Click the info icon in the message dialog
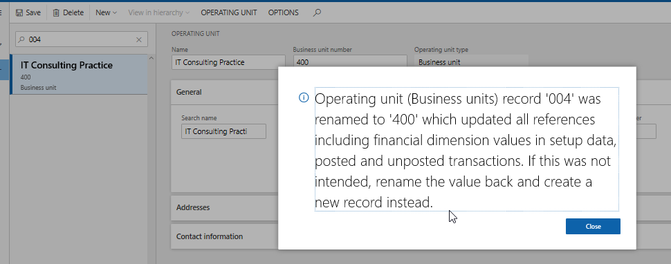 304,98
